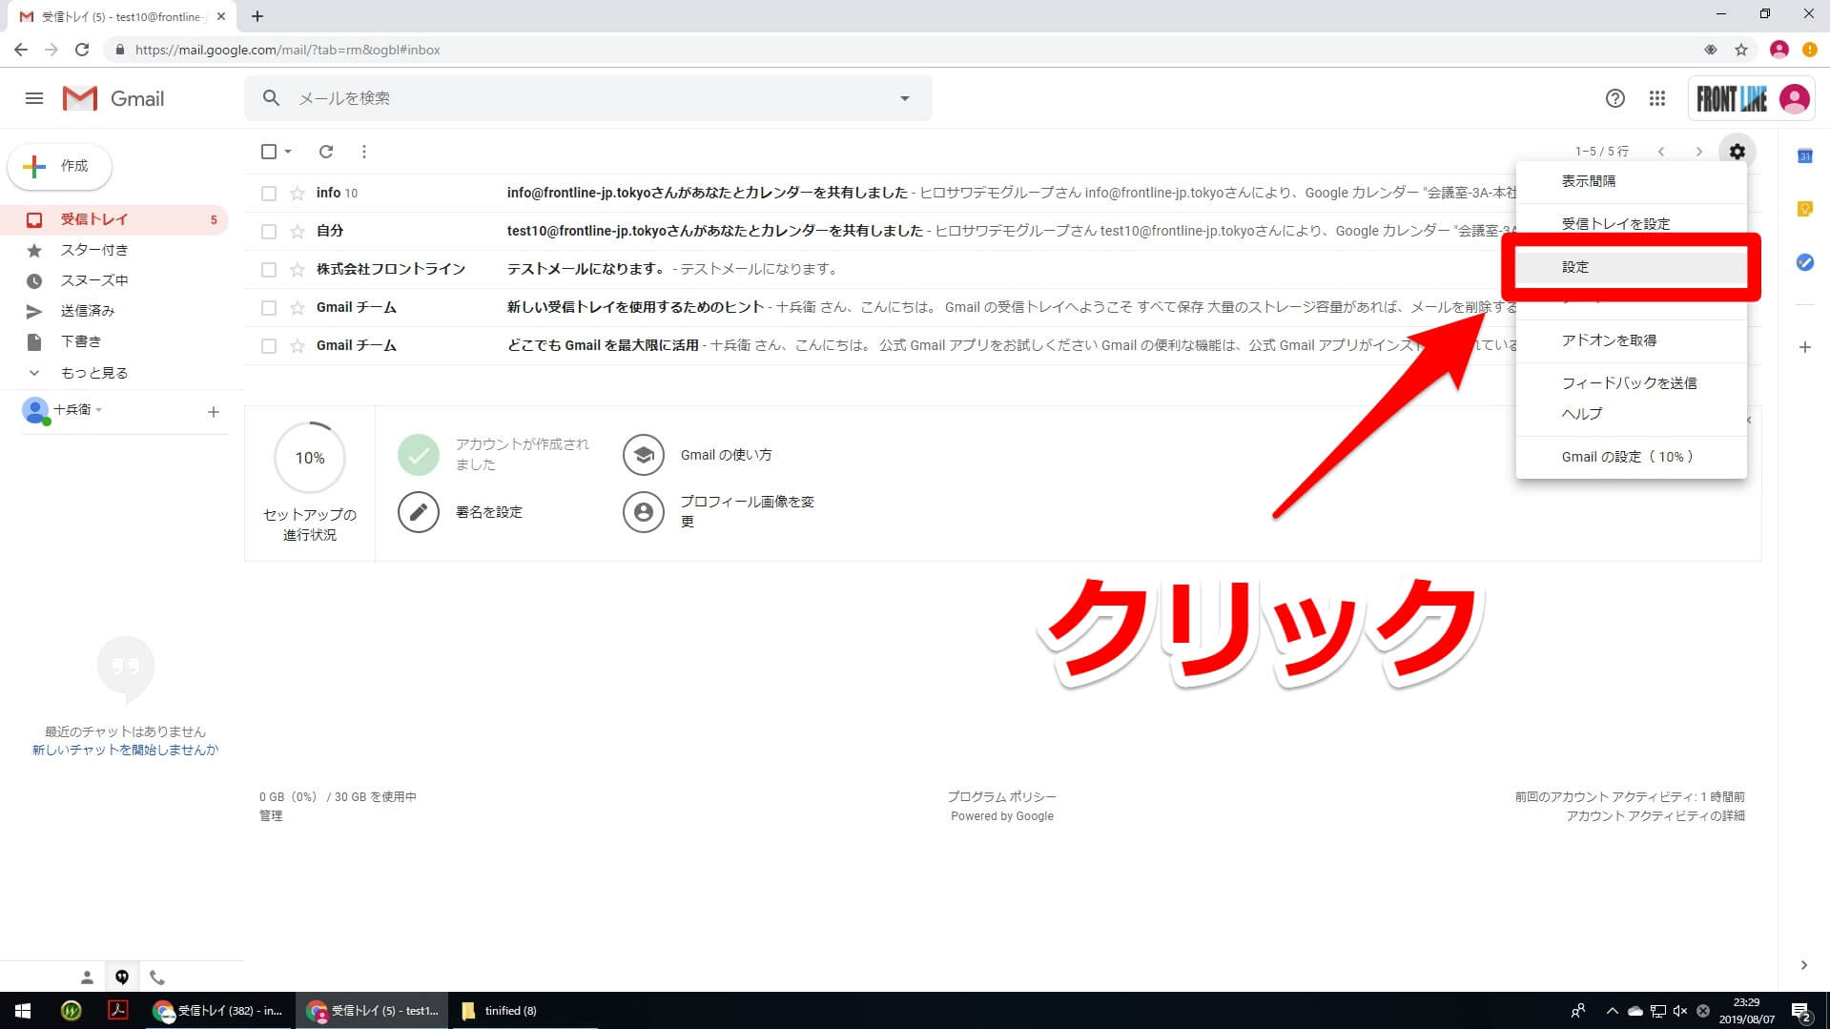Screen dimensions: 1830x1029
Task: Go to newer messages arrow
Action: (x=1661, y=152)
